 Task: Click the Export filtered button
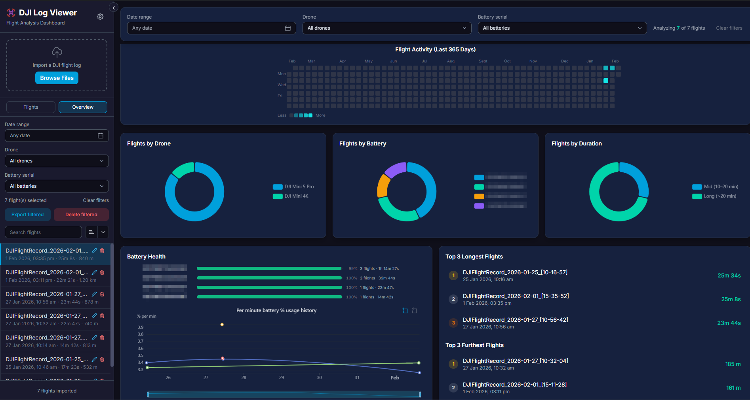point(27,214)
